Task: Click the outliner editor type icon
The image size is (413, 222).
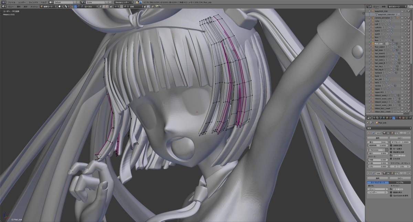Action: point(369,7)
